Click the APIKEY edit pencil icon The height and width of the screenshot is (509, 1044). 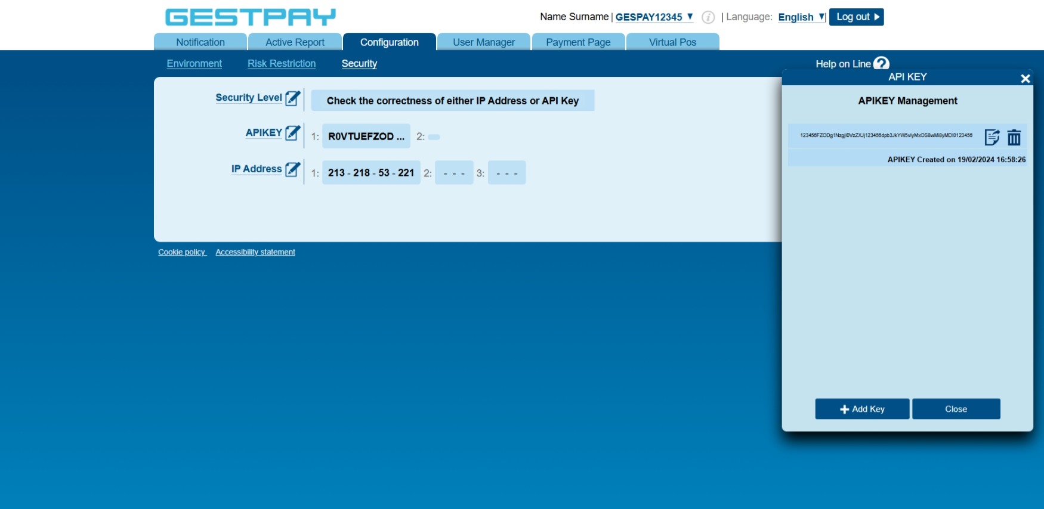click(x=293, y=133)
